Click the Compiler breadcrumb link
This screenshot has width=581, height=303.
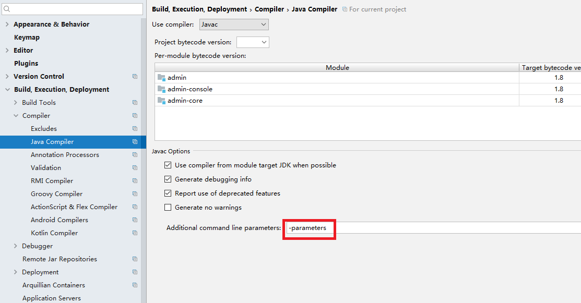tap(269, 9)
